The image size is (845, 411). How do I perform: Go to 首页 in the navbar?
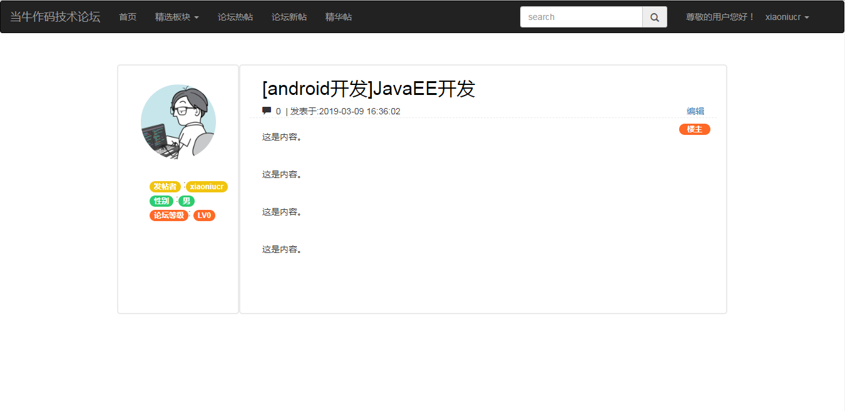point(128,17)
